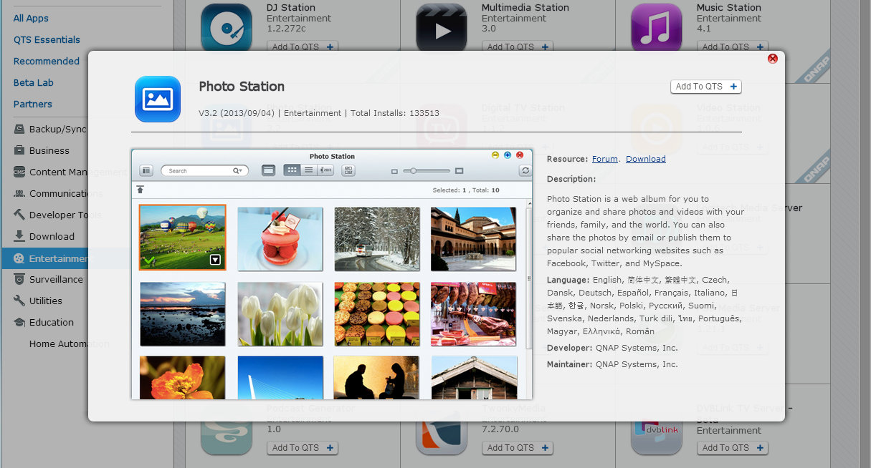Click the Download arrow icon in sidebar

[19, 237]
